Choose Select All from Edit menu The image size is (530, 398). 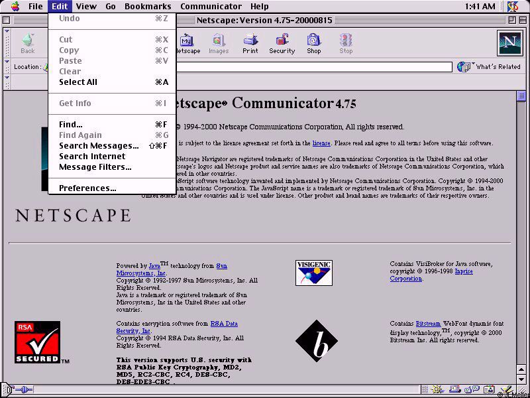(112, 82)
